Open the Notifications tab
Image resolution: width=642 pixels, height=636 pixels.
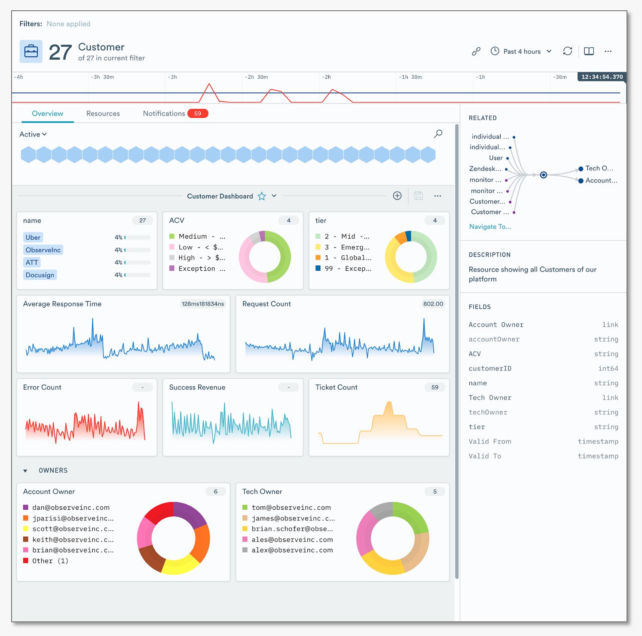click(x=175, y=113)
